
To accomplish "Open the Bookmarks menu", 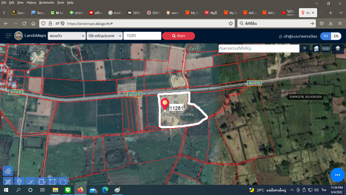I will click(x=47, y=3).
